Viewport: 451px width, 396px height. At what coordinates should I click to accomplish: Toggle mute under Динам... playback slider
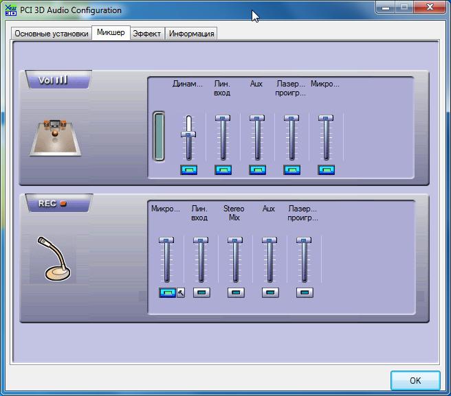pos(188,170)
